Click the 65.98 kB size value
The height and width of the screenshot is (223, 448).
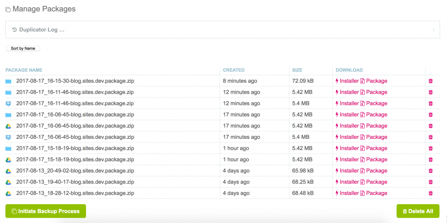tap(303, 171)
